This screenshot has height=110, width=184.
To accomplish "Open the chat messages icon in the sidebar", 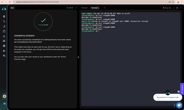I will pos(4,56).
